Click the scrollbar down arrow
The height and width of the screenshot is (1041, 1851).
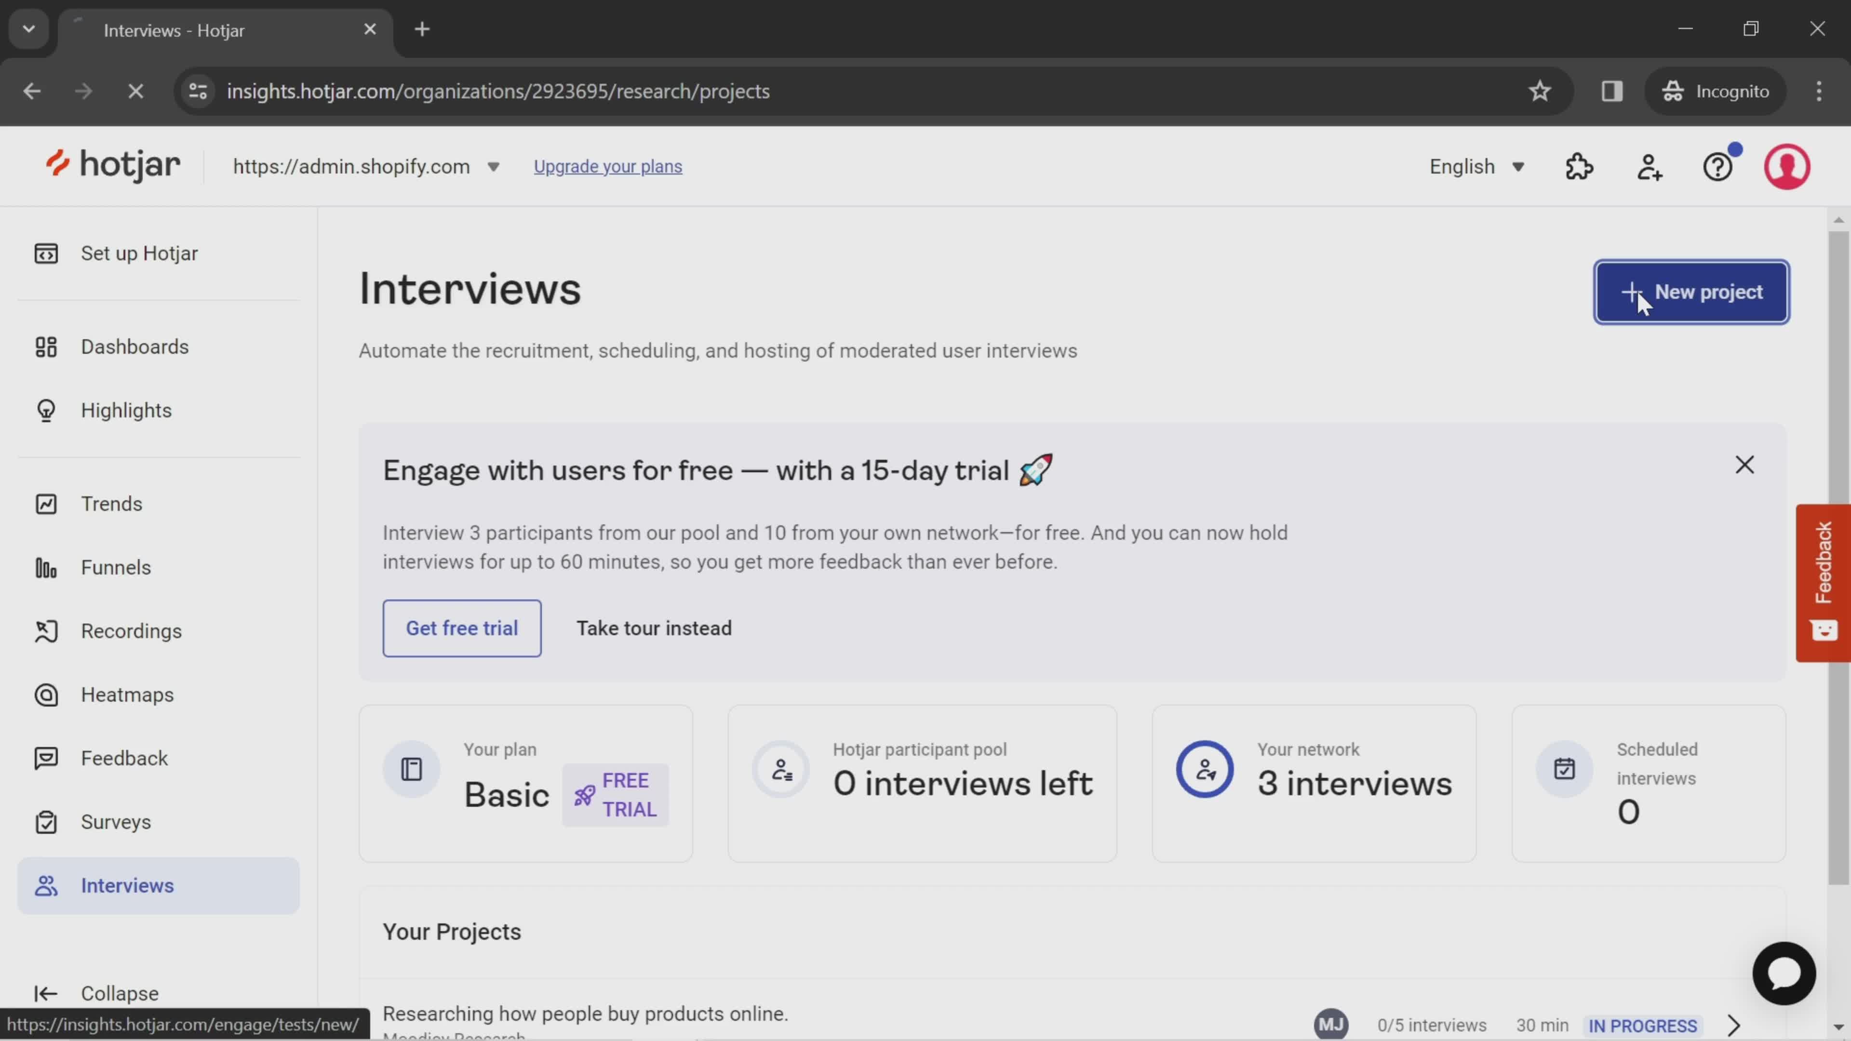click(x=1839, y=1027)
